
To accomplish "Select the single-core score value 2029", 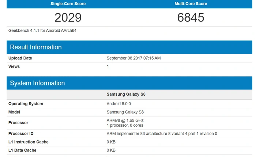I will point(68,18).
